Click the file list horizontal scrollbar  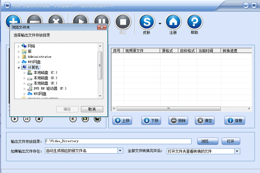click(169, 109)
